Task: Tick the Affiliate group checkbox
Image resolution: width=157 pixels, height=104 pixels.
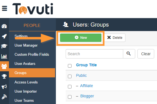Action: tap(70, 87)
